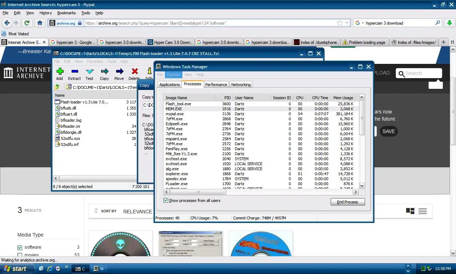Click the Task Manager vertical scrollbar thumb
Screen dimensions: 456x274
pyautogui.click(x=362, y=118)
